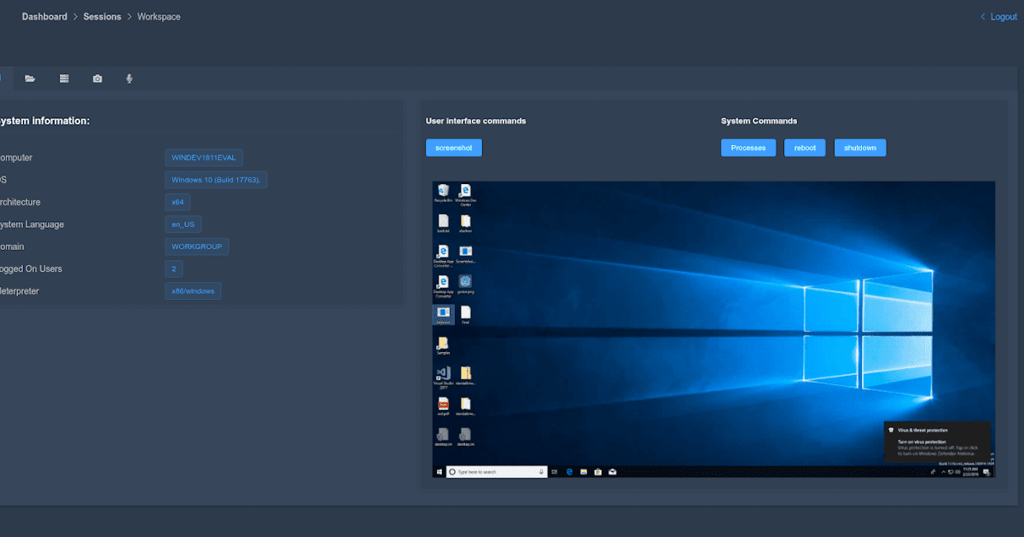
Task: Click Recycle Bin icon in remote desktop
Action: point(443,193)
